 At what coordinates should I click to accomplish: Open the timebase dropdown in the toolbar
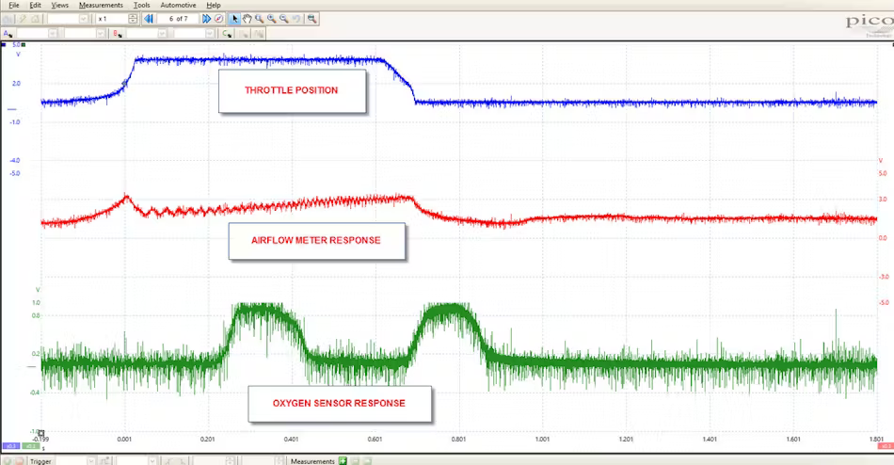point(83,19)
